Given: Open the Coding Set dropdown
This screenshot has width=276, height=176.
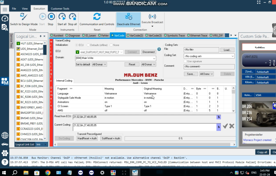Looking at the screenshot, I should coord(233,56).
